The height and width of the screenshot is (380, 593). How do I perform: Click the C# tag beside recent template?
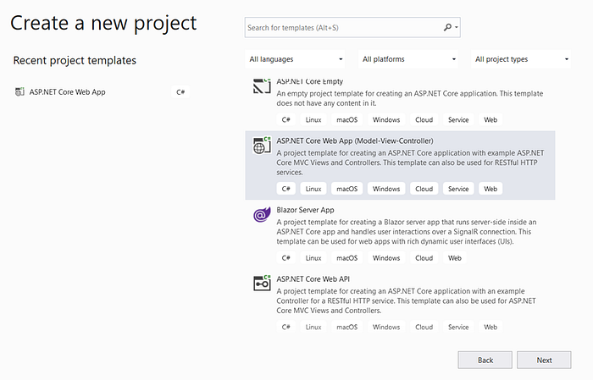[x=180, y=91]
